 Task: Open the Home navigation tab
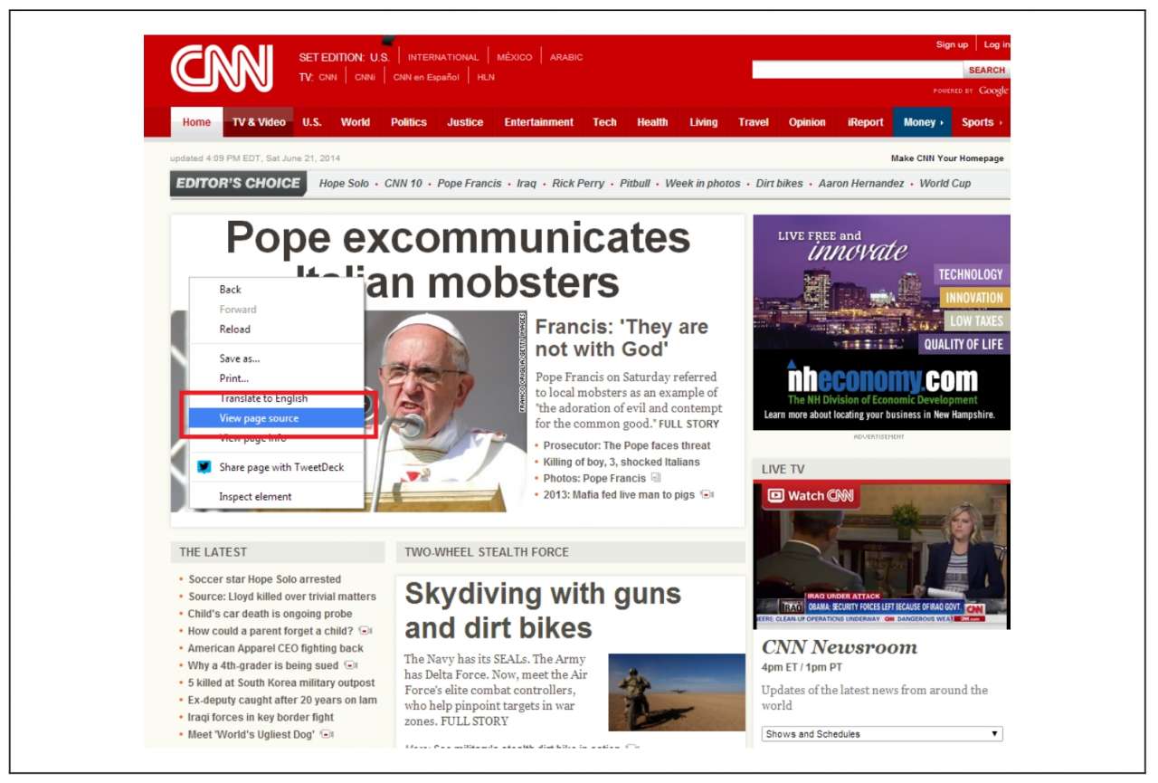196,122
